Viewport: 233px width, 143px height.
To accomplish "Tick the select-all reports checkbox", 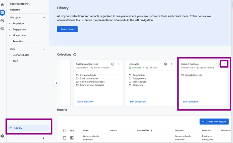I will [64, 130].
